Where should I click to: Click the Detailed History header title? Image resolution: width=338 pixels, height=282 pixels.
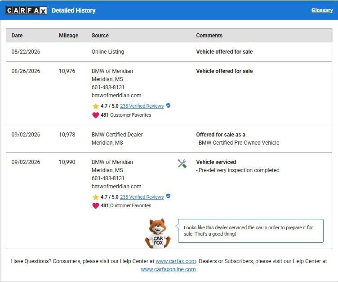[x=74, y=10]
